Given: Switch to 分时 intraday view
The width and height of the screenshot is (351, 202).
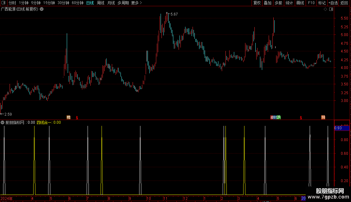Looking at the screenshot, I should point(12,3).
